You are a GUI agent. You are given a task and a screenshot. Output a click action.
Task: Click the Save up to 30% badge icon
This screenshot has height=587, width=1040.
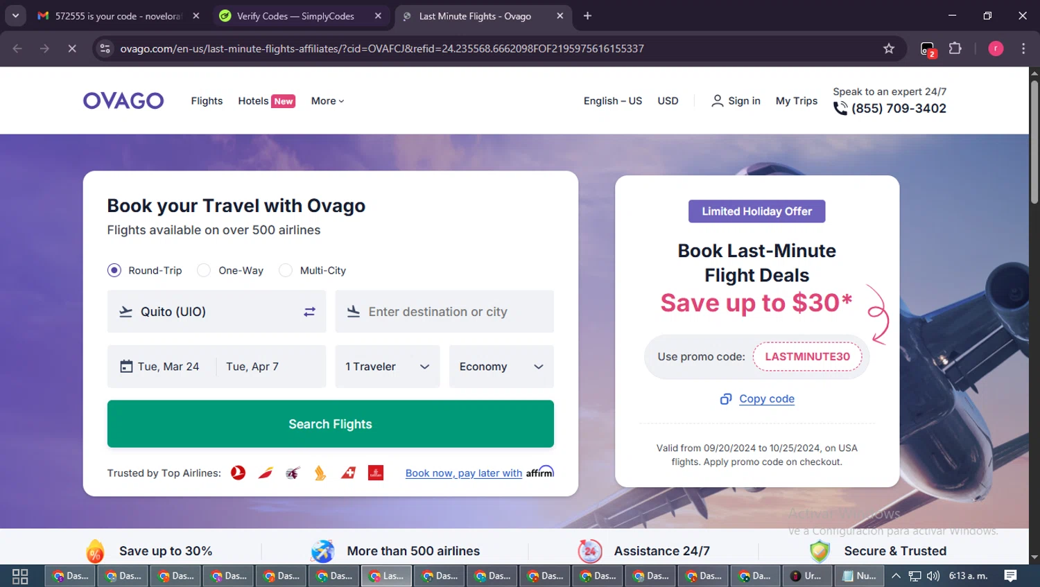96,551
